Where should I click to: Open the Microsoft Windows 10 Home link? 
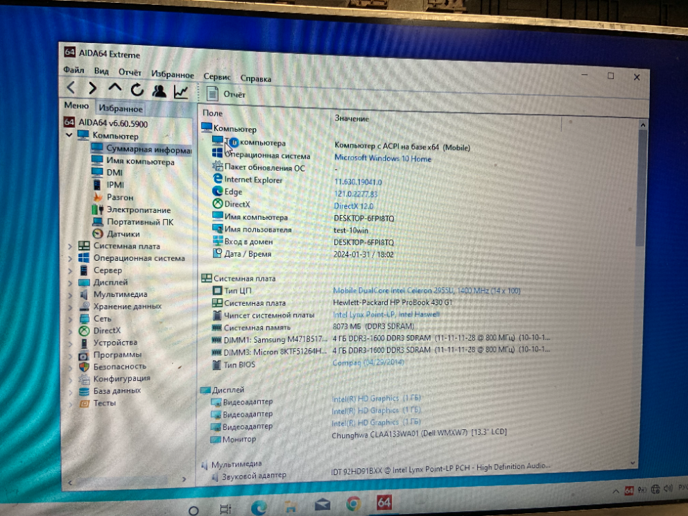(x=383, y=158)
